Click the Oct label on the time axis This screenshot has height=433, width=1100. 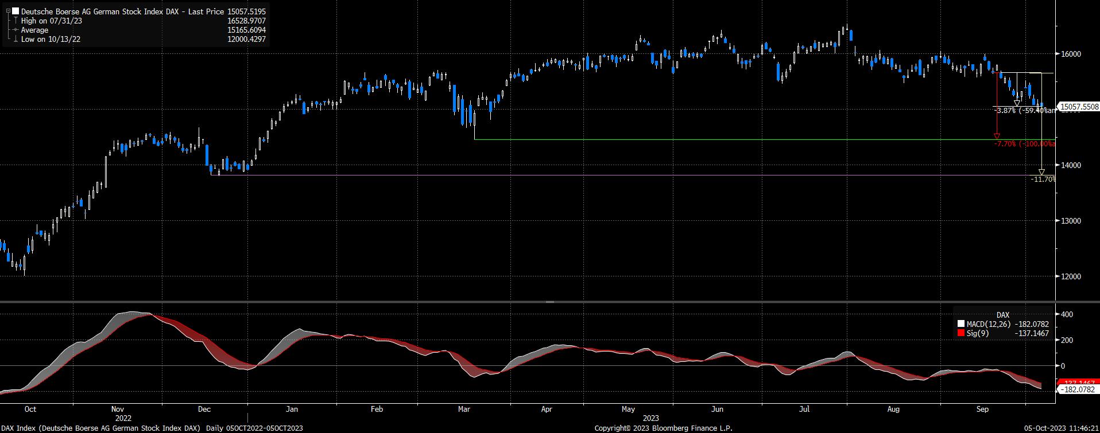tap(30, 409)
